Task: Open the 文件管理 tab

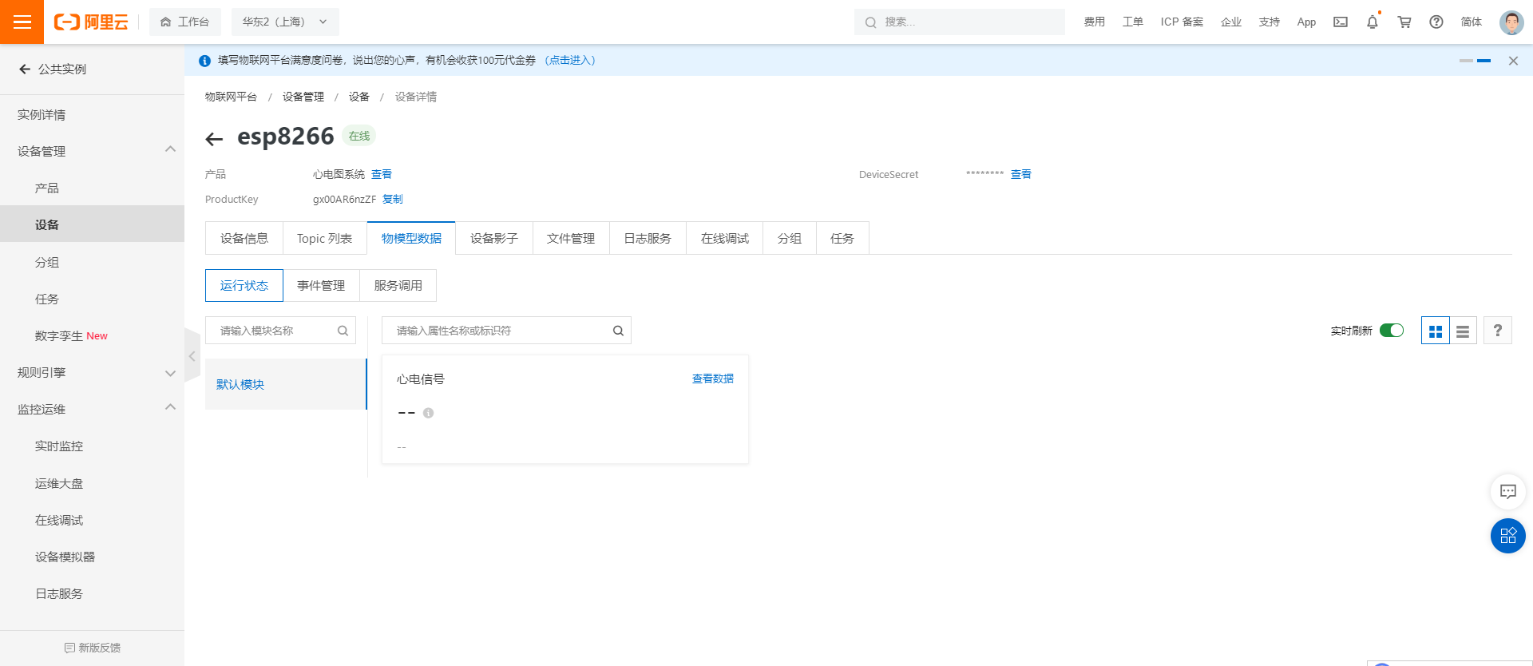Action: click(571, 239)
